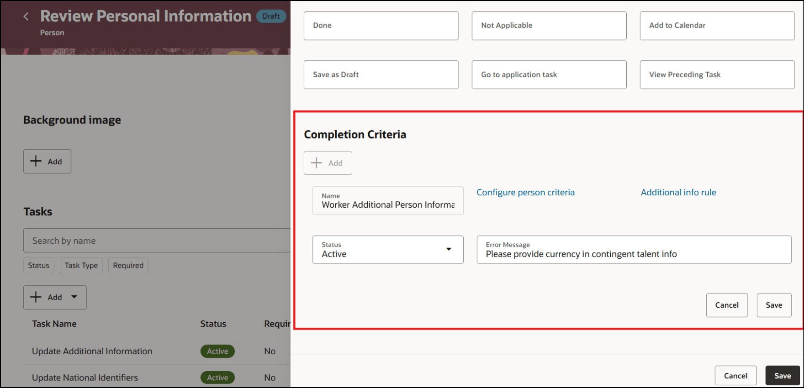The width and height of the screenshot is (804, 388).
Task: Click the Draft status badge in header
Action: [x=271, y=16]
